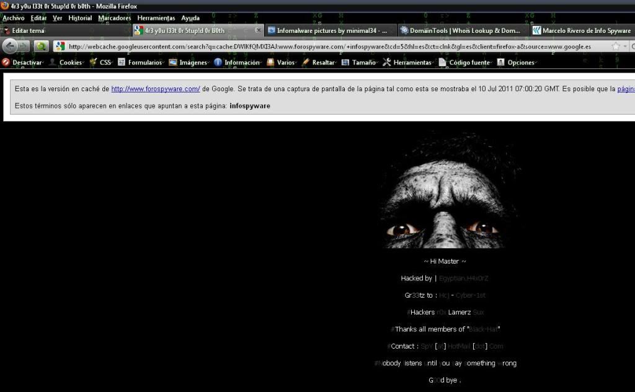Click the Google site identity icon in address bar

point(60,47)
